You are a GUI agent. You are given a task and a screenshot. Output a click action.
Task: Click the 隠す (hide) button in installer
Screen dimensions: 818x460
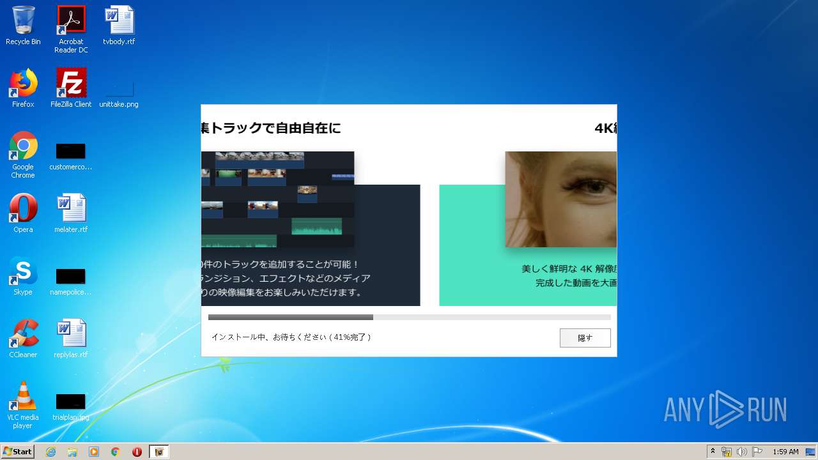pyautogui.click(x=585, y=338)
